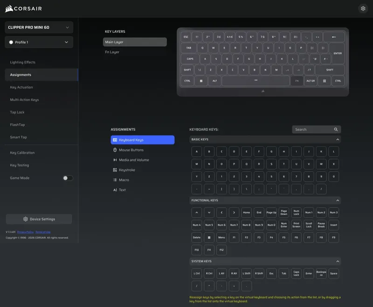The image size is (373, 307).
Task: Choose Keyboard Keys assignment type
Action: pyautogui.click(x=143, y=140)
